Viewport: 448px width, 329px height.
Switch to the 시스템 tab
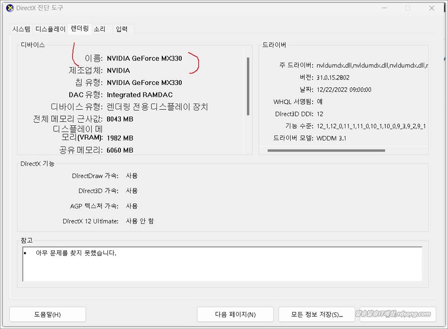point(21,29)
